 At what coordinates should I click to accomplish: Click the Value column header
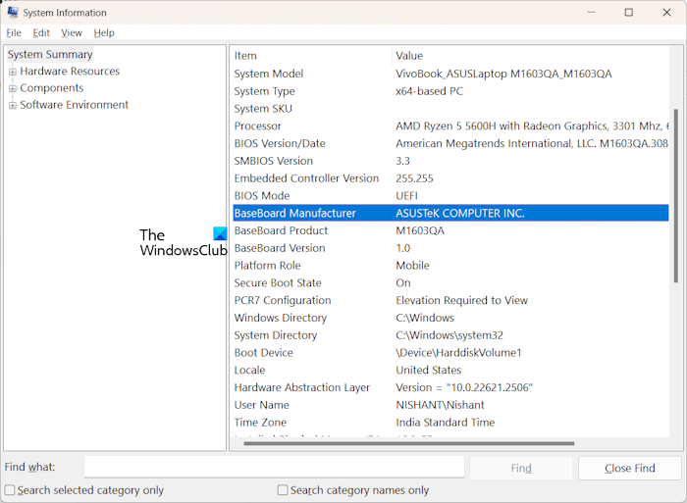coord(530,56)
